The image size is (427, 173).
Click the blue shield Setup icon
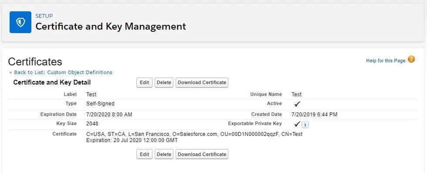20,22
